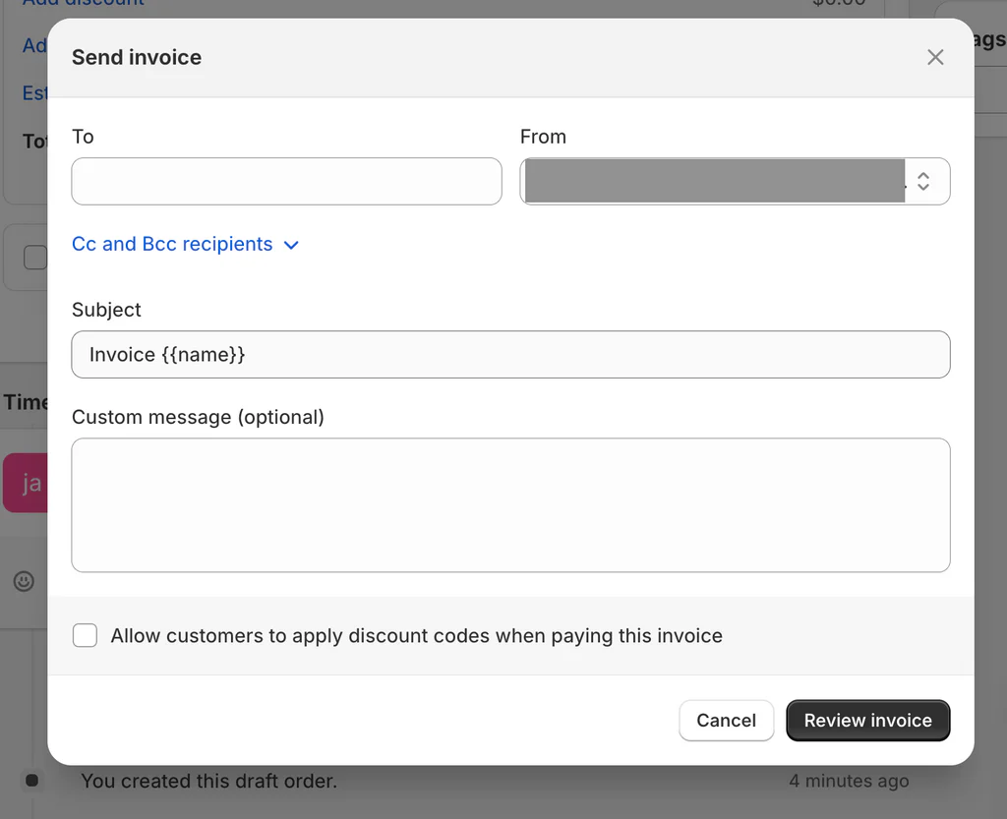Viewport: 1007px width, 819px height.
Task: Click the emoji smiley icon in timeline
Action: (24, 581)
